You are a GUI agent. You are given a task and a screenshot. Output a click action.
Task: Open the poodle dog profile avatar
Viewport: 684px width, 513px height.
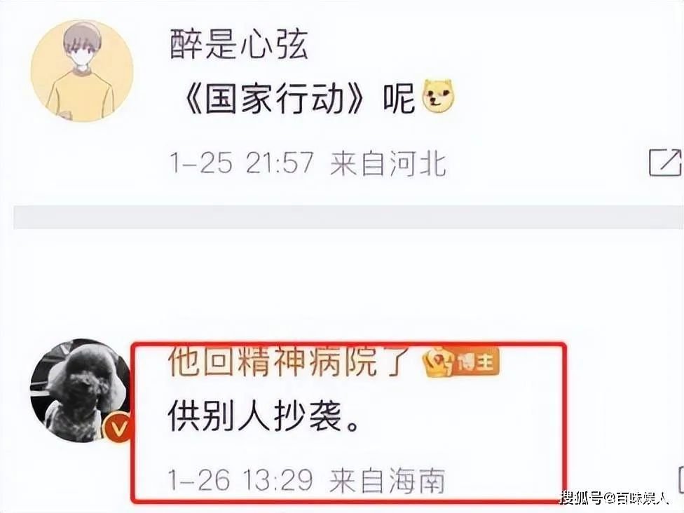coord(81,391)
